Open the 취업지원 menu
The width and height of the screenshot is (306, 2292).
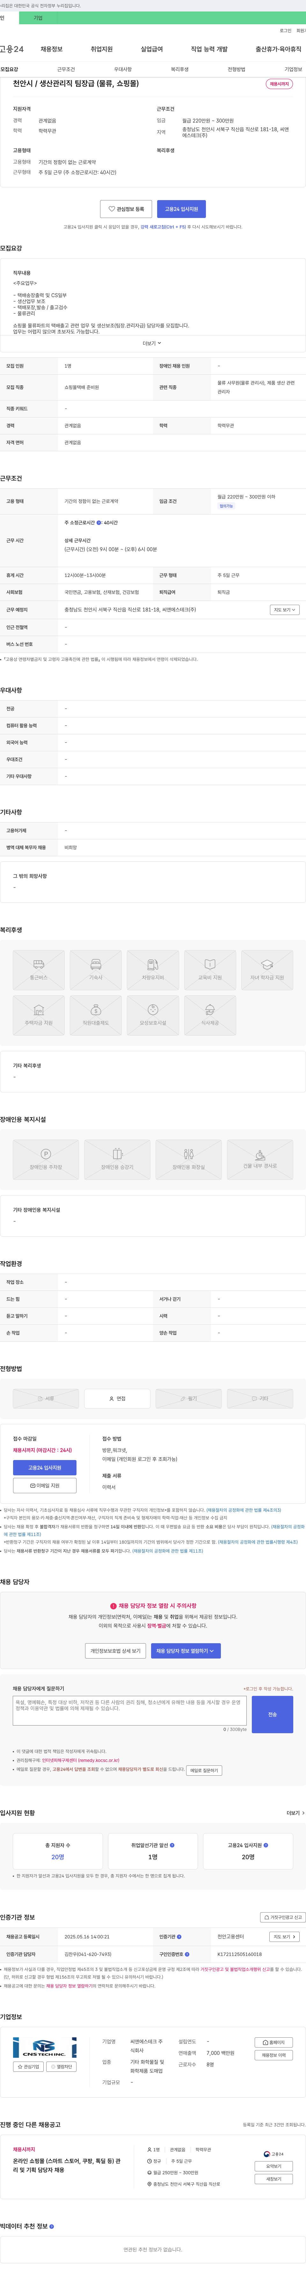click(101, 49)
